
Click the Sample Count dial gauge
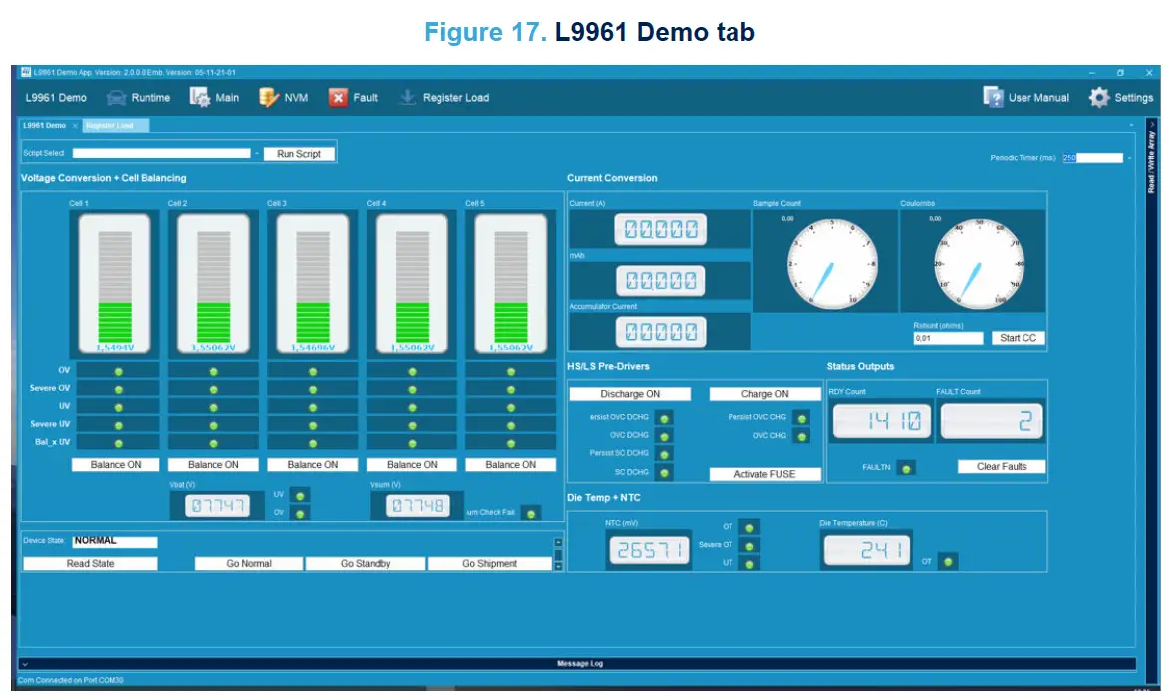[x=833, y=264]
